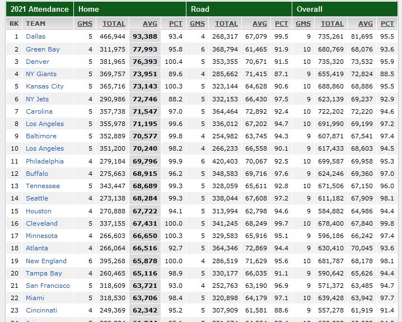Select Tennessee overall total 671,506
This screenshot has height=322, width=402.
pyautogui.click(x=331, y=185)
